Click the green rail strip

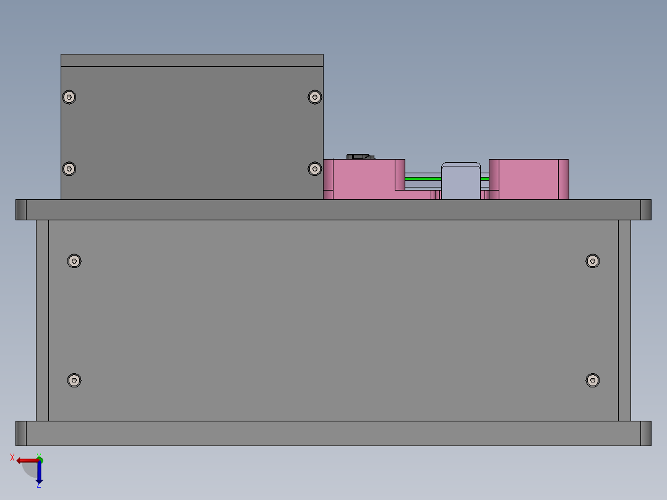point(423,178)
